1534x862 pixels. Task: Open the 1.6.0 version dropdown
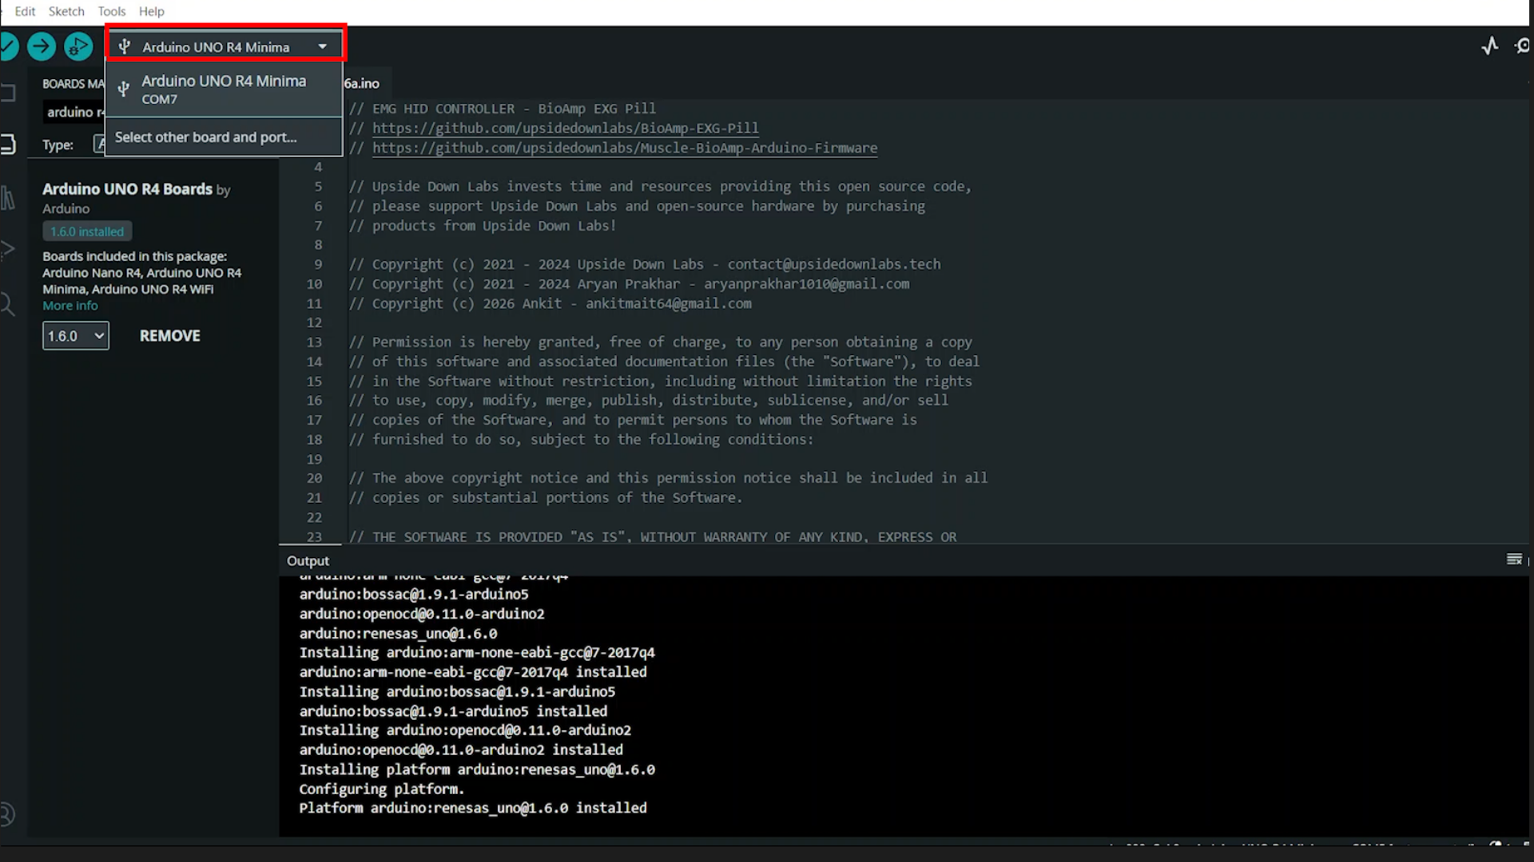point(76,336)
